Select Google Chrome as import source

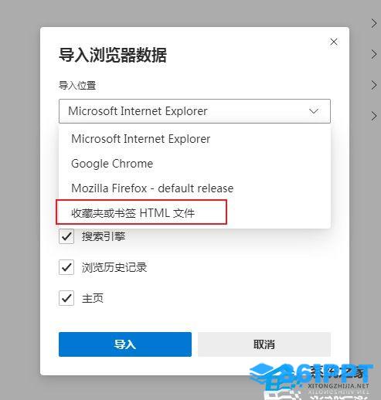click(195, 164)
